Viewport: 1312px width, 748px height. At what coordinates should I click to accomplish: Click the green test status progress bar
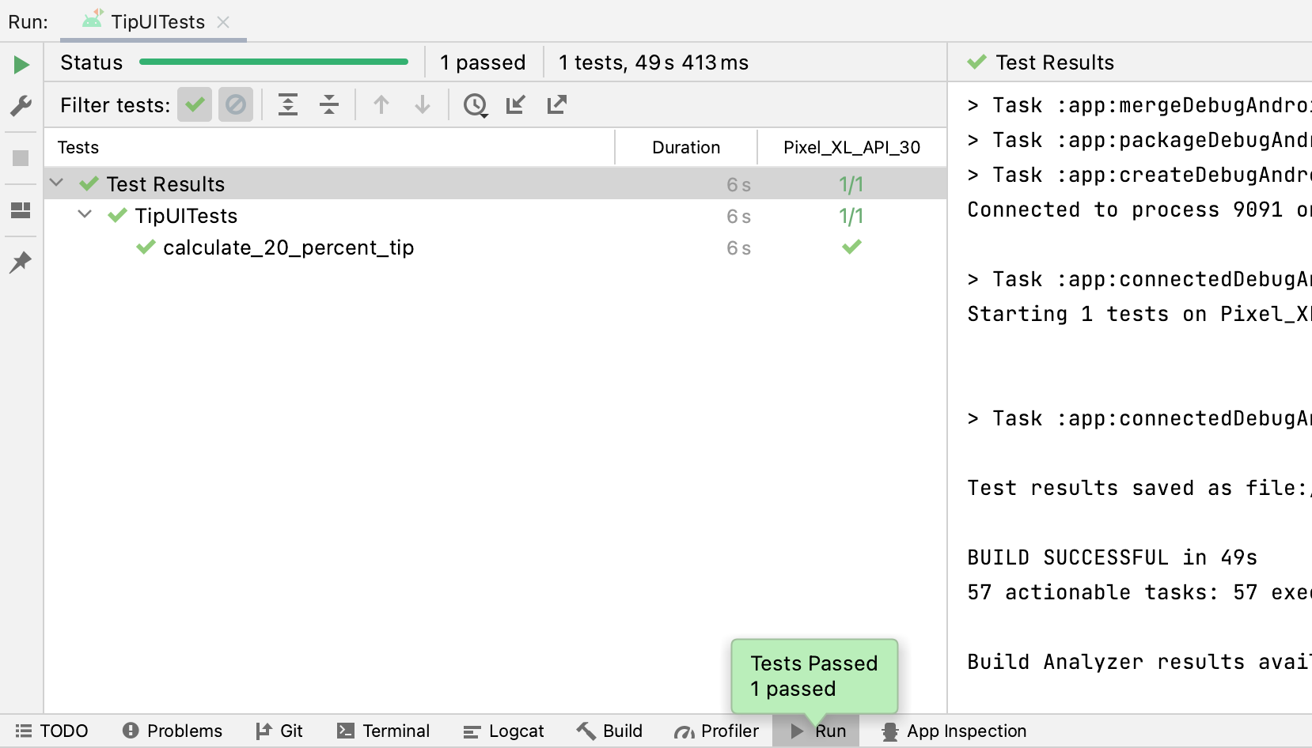(x=273, y=62)
